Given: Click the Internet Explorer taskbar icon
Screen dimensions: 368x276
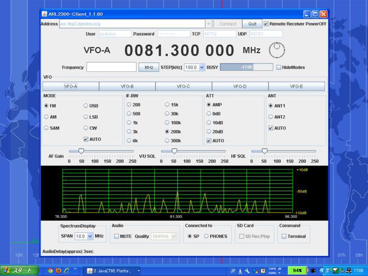Looking at the screenshot, I should pos(67,271).
